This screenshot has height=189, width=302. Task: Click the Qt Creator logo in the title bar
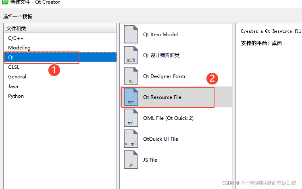[4, 2]
